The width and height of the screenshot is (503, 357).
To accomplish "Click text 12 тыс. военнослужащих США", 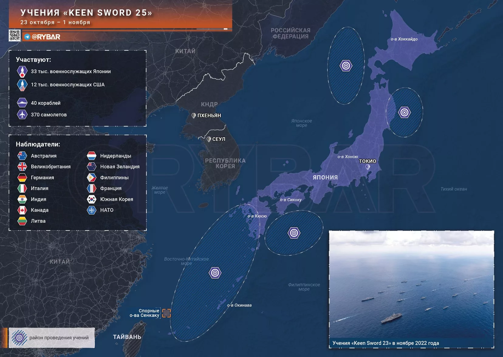I will [68, 85].
